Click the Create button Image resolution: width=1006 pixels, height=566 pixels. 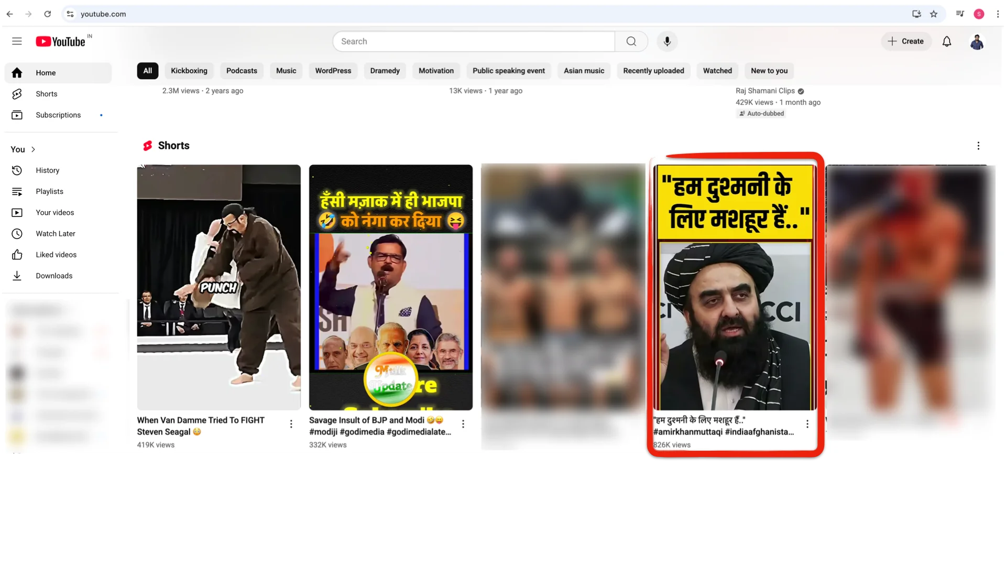click(906, 41)
